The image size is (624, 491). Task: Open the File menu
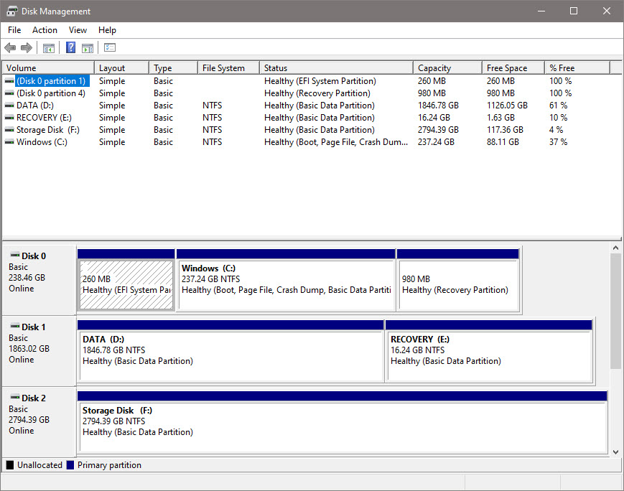14,30
